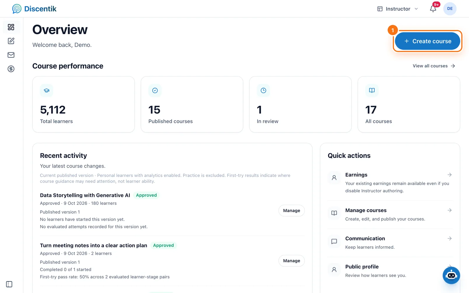Click the Approved badge beside meeting notes course

[163, 246]
